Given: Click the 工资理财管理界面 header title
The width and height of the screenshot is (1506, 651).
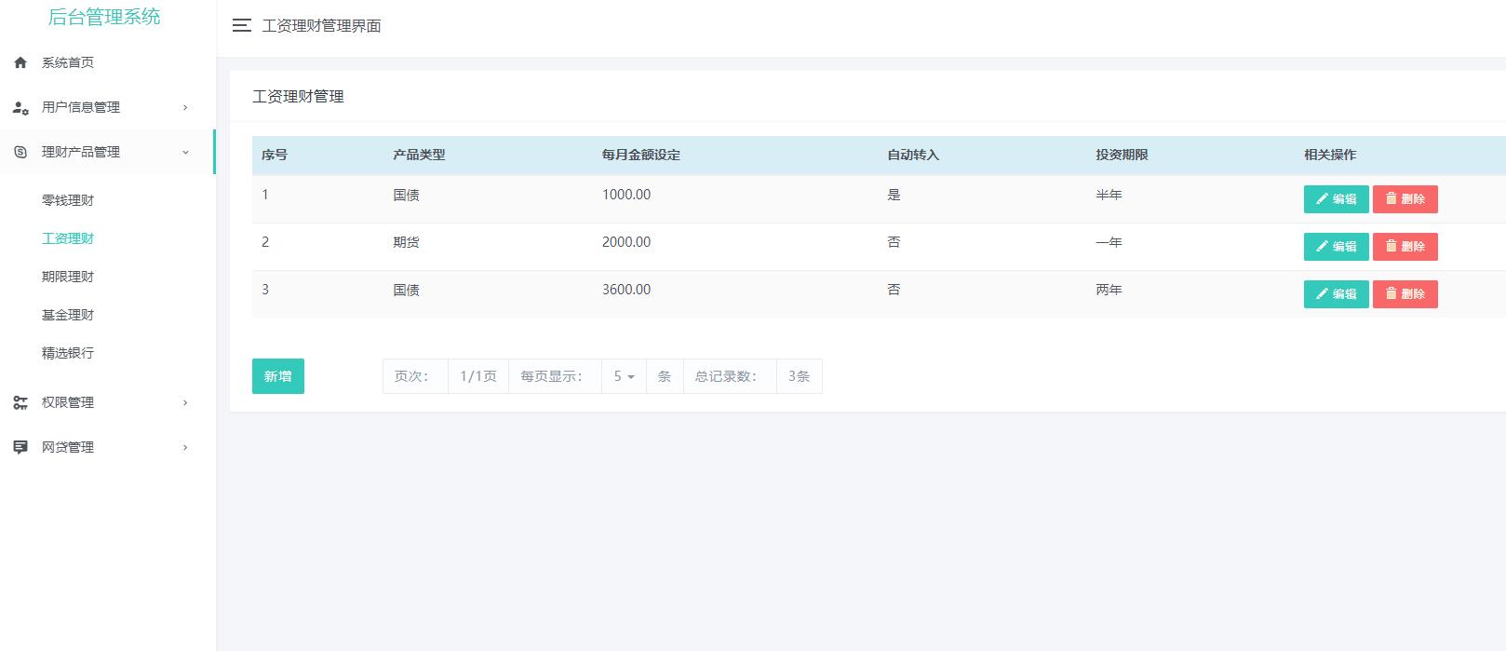Looking at the screenshot, I should [321, 26].
